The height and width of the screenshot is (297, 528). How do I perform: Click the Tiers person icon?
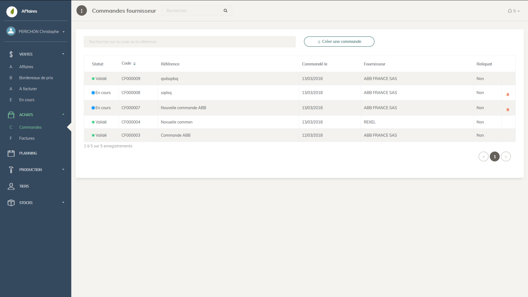coord(11,186)
